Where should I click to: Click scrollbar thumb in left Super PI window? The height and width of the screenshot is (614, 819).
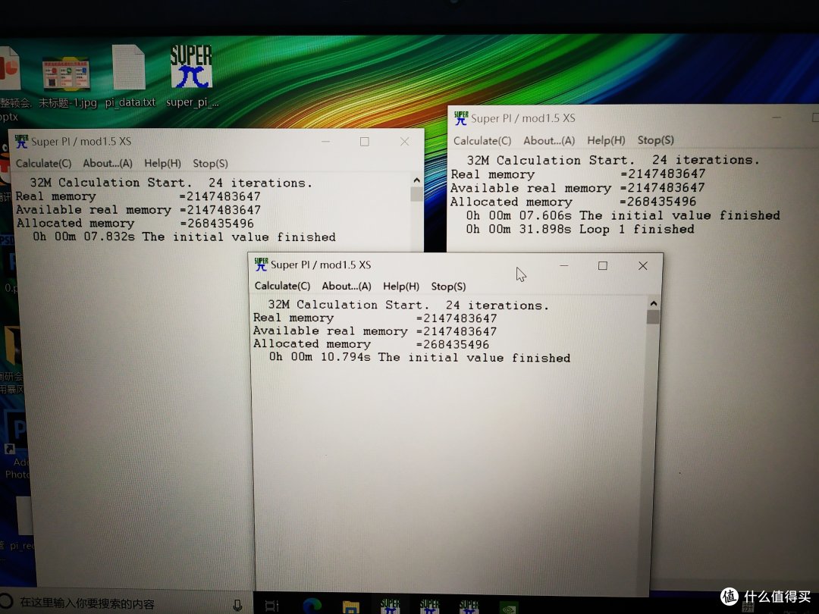416,194
